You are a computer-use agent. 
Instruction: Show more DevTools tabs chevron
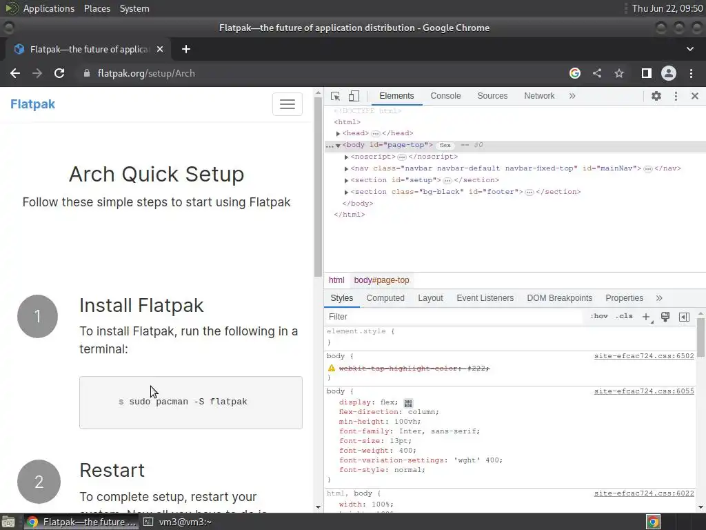coord(572,96)
